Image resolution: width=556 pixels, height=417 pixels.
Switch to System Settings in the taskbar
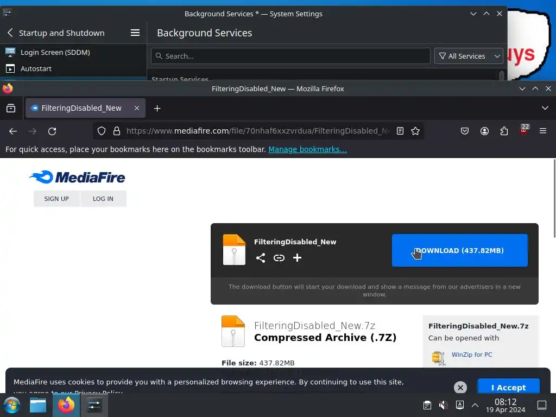click(94, 405)
